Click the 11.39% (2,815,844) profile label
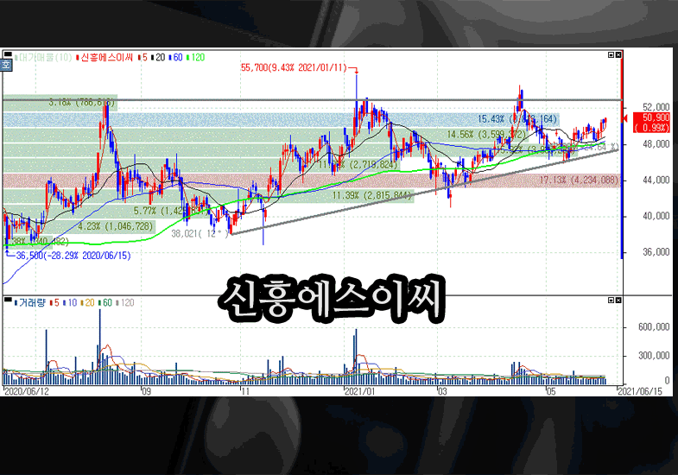Image resolution: width=678 pixels, height=475 pixels. click(x=372, y=196)
